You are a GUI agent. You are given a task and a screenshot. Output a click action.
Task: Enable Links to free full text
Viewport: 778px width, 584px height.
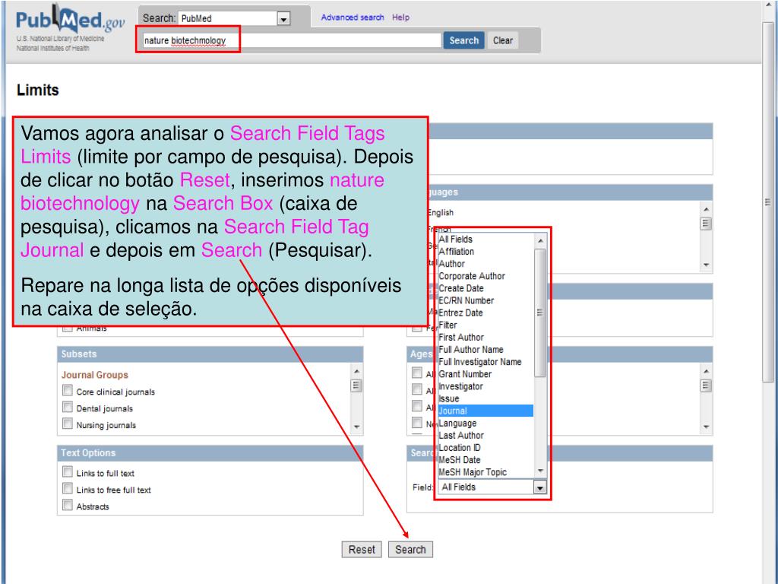68,489
